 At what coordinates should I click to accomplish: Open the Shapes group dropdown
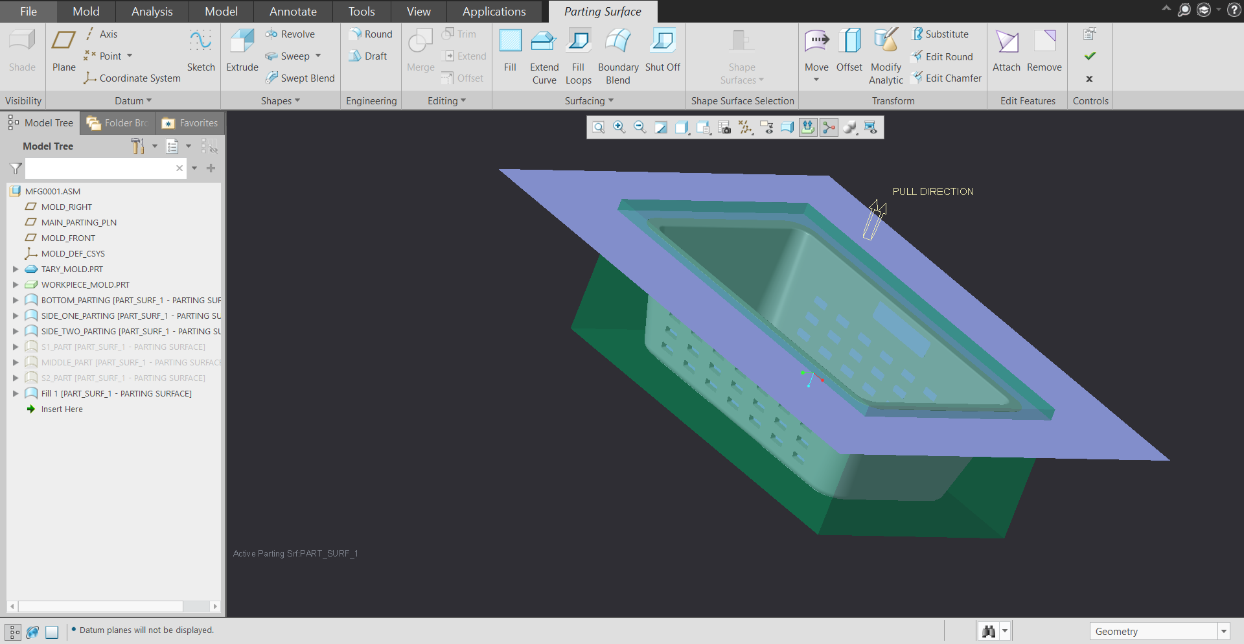(x=281, y=101)
